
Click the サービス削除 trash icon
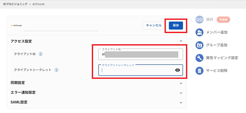point(199,71)
